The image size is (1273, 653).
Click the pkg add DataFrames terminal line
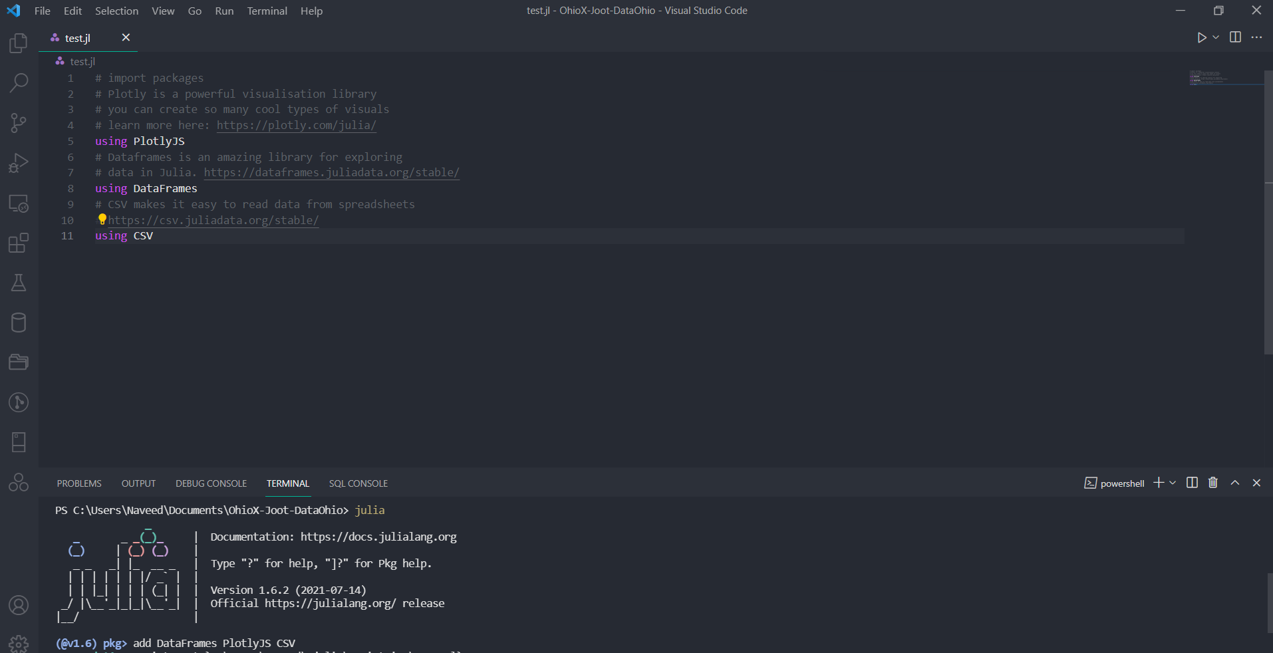point(175,643)
